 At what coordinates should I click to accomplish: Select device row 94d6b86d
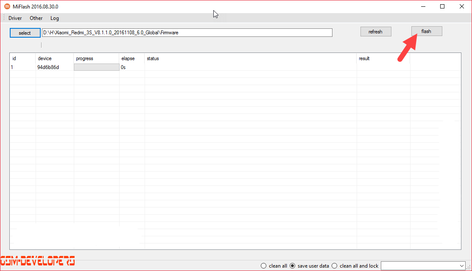pyautogui.click(x=235, y=67)
